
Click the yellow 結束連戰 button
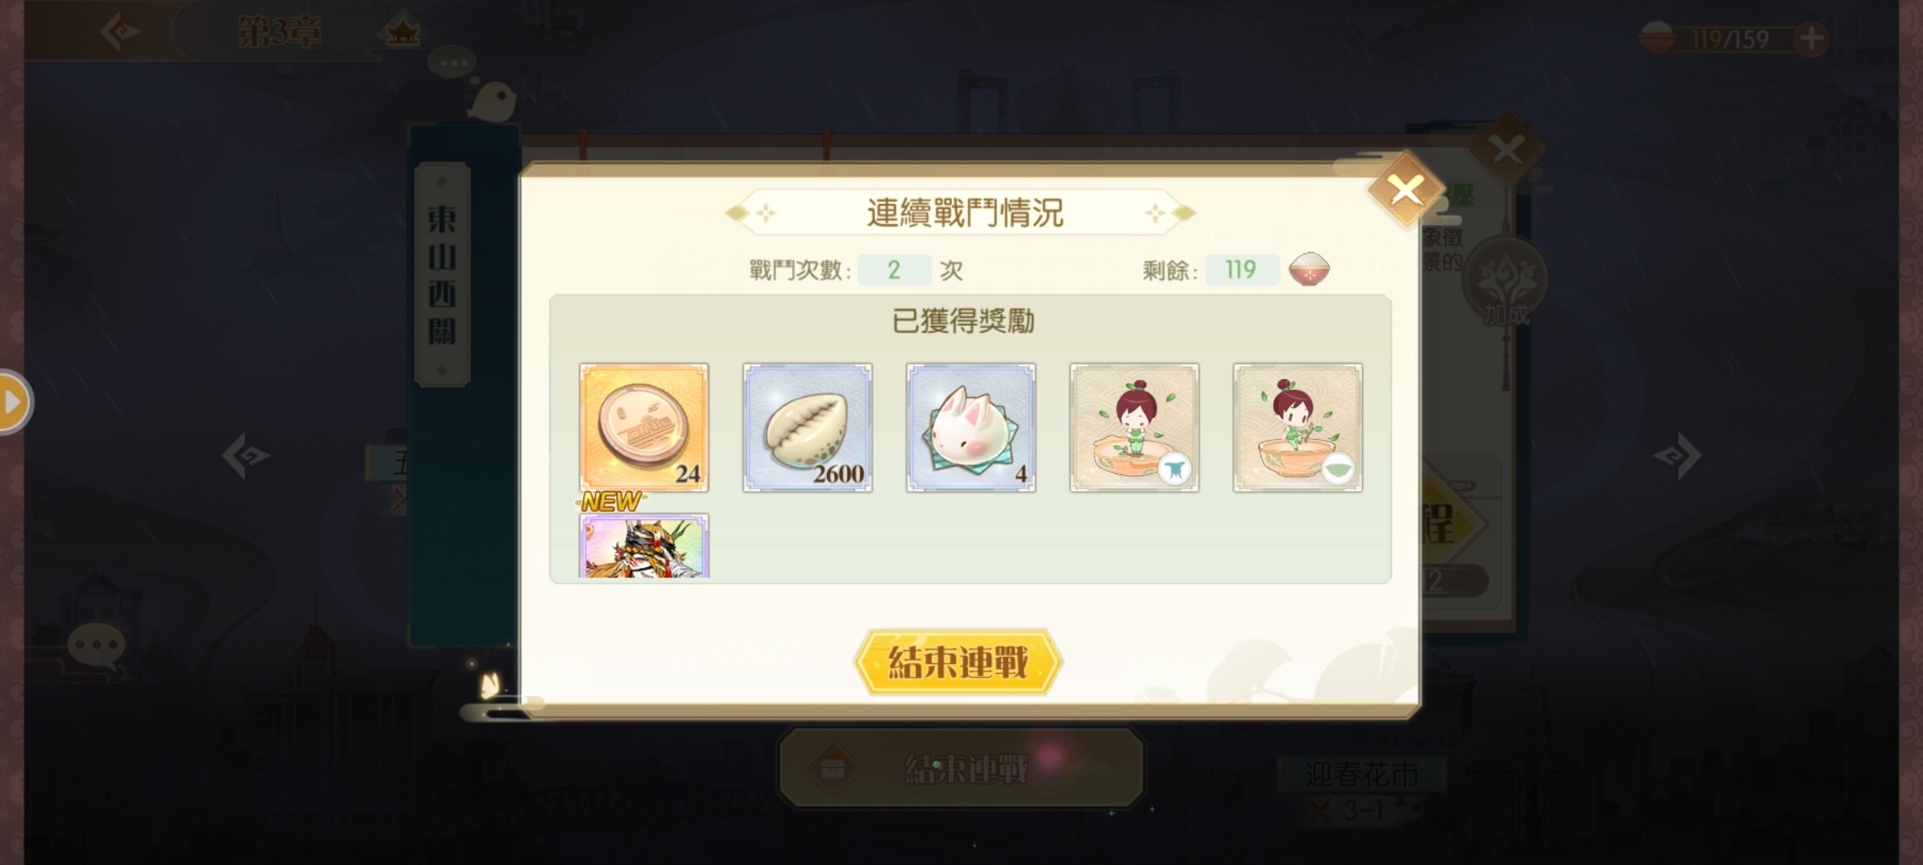point(958,662)
